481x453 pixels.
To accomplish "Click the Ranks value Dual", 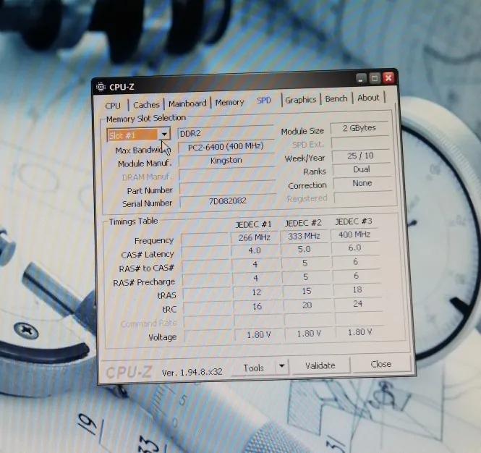I will pyautogui.click(x=362, y=169).
